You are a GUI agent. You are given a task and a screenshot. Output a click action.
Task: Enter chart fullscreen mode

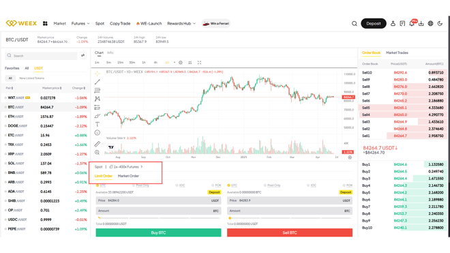[199, 62]
